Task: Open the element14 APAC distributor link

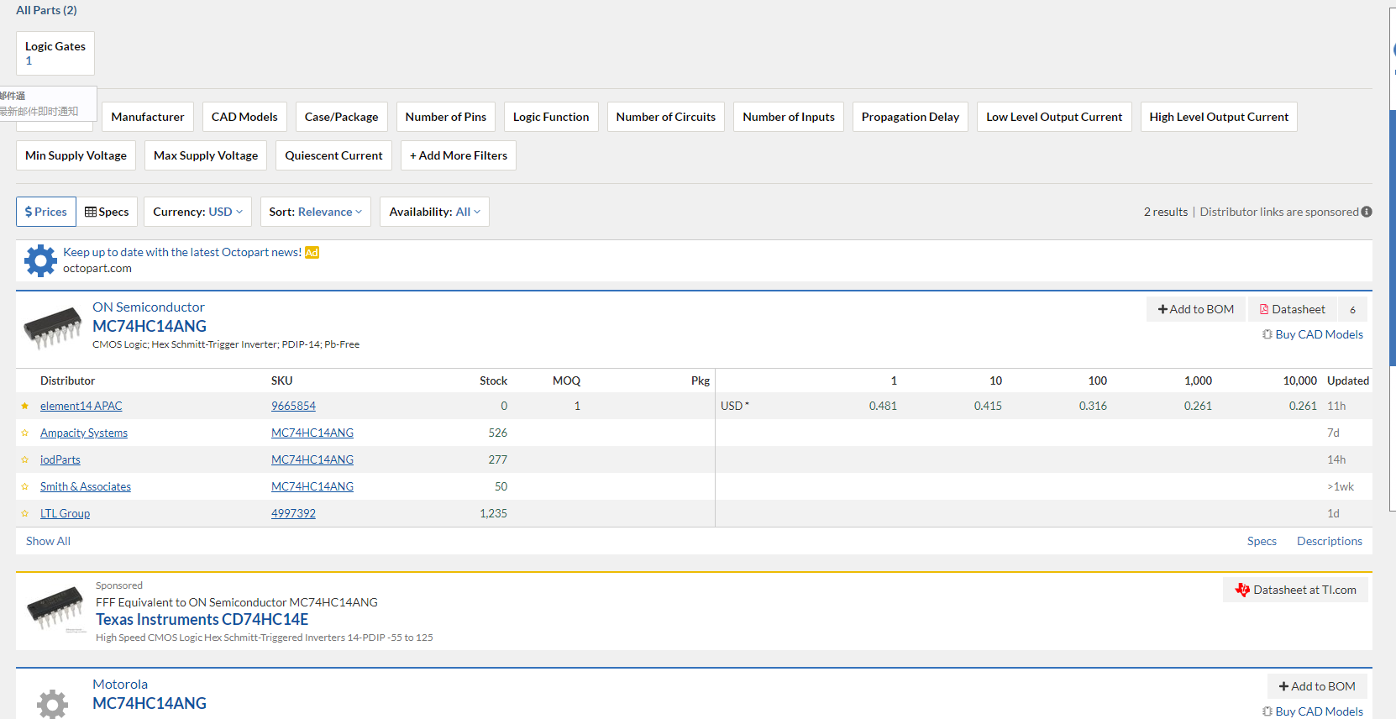Action: 81,406
